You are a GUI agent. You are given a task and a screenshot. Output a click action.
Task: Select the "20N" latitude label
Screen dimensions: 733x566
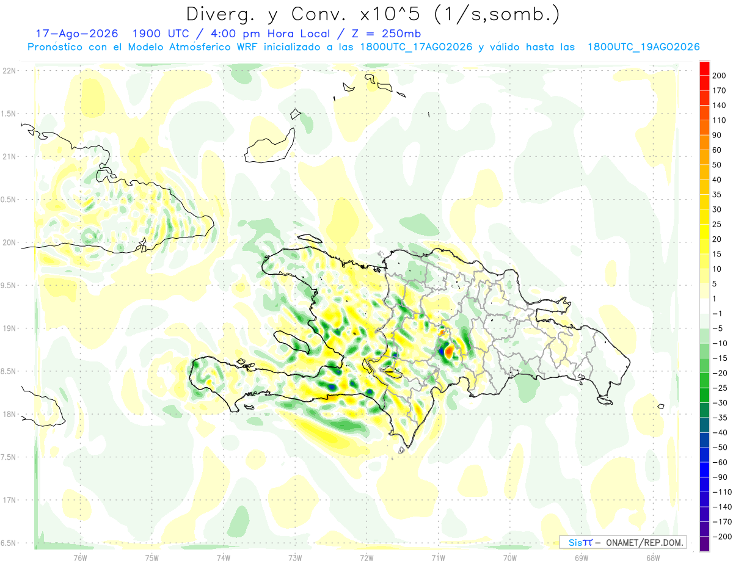pyautogui.click(x=9, y=242)
